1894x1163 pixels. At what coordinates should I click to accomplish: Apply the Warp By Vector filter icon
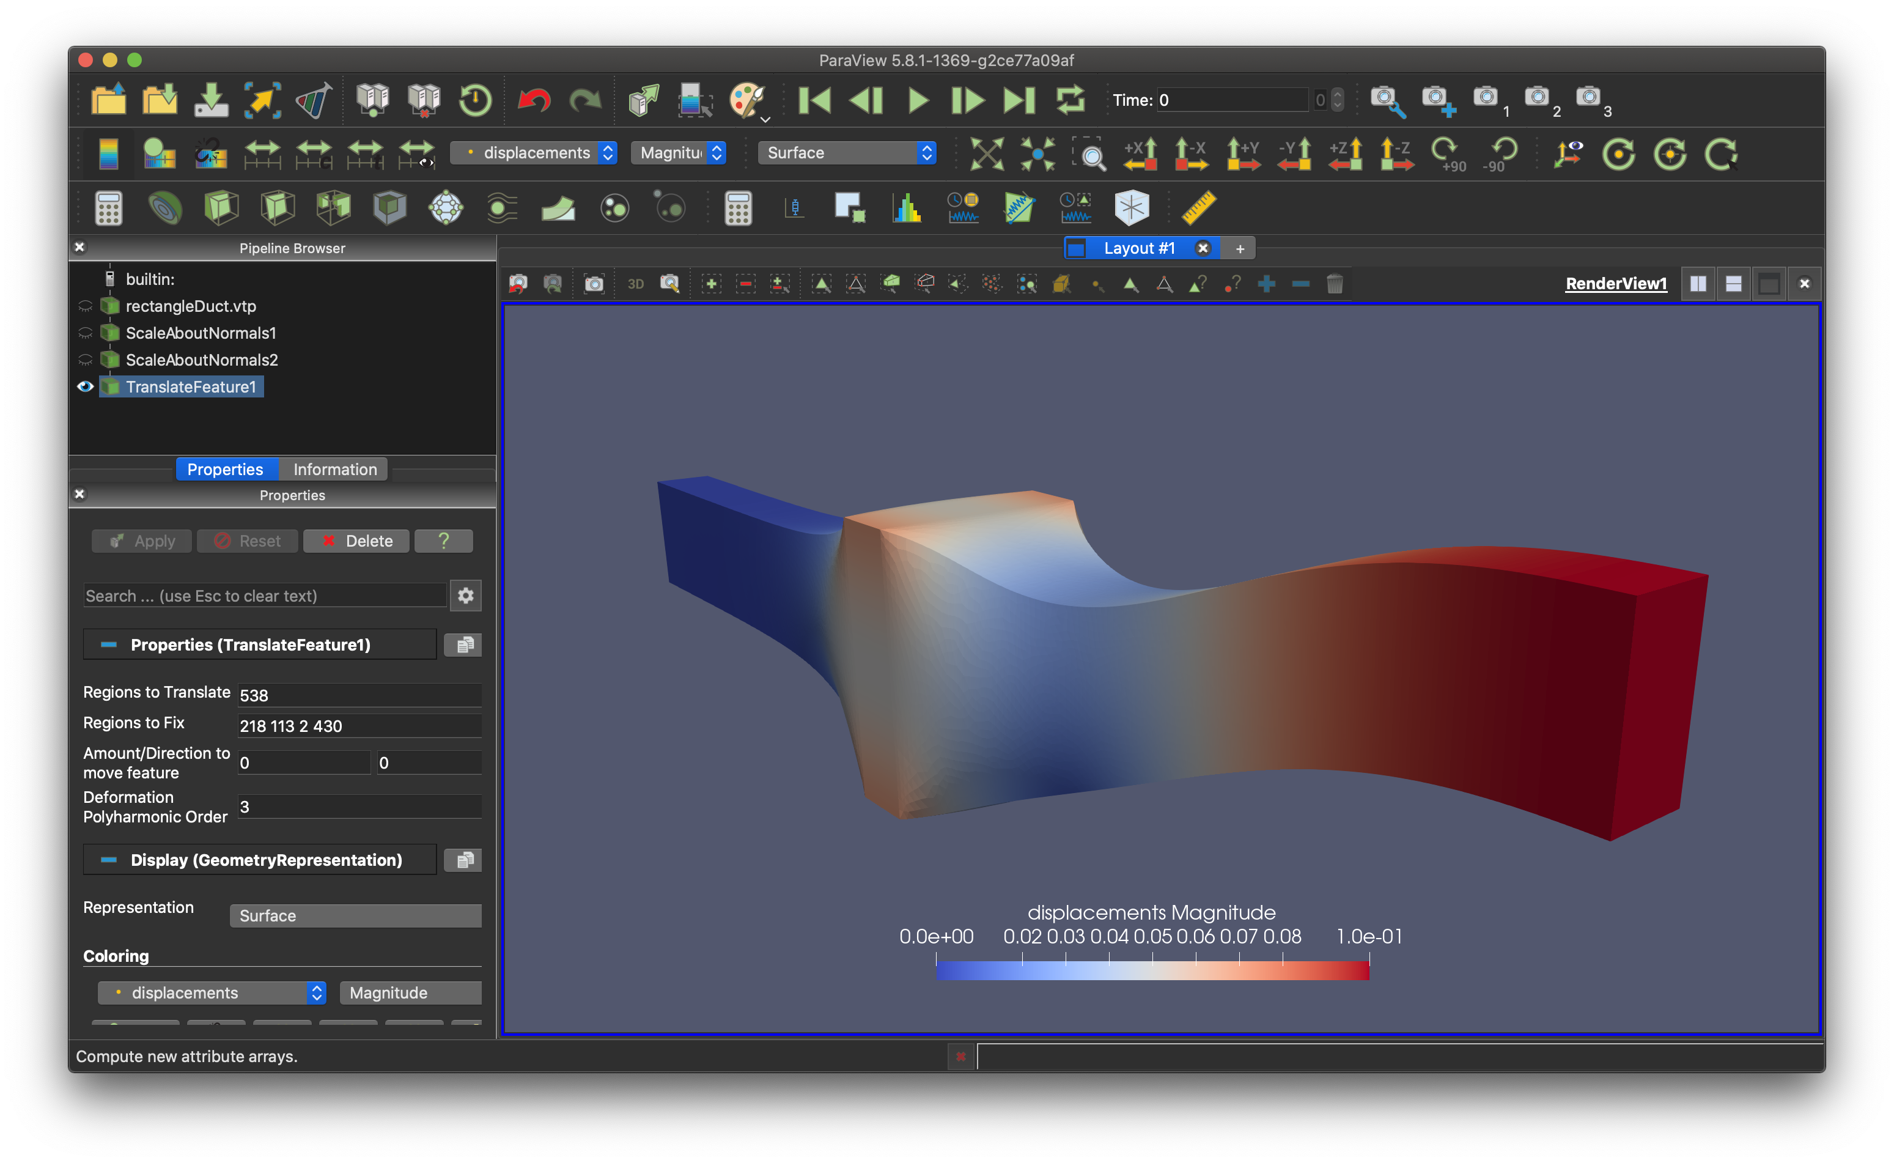click(558, 208)
